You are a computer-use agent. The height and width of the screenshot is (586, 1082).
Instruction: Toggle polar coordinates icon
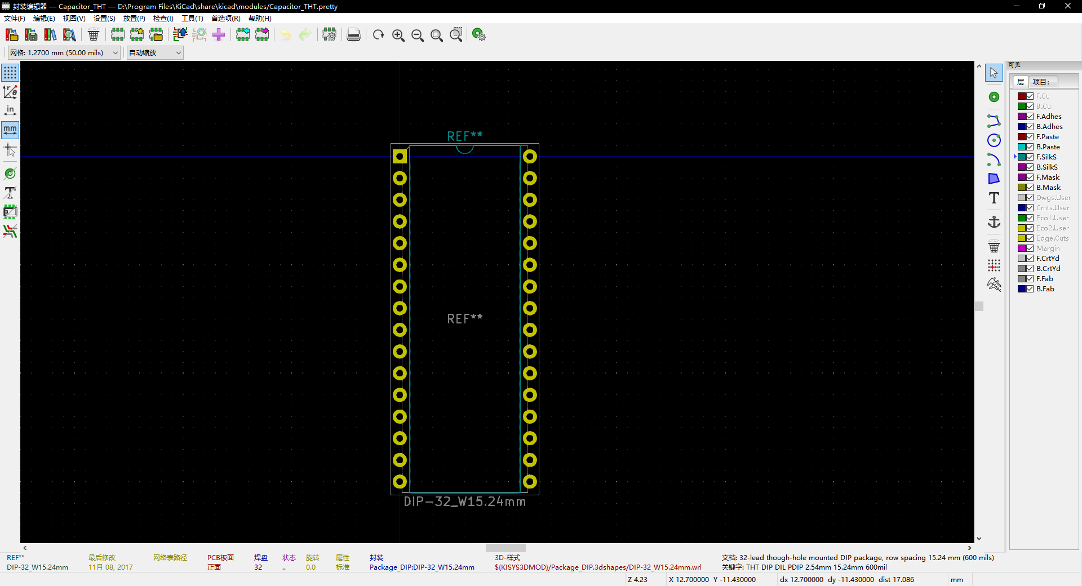pos(10,92)
